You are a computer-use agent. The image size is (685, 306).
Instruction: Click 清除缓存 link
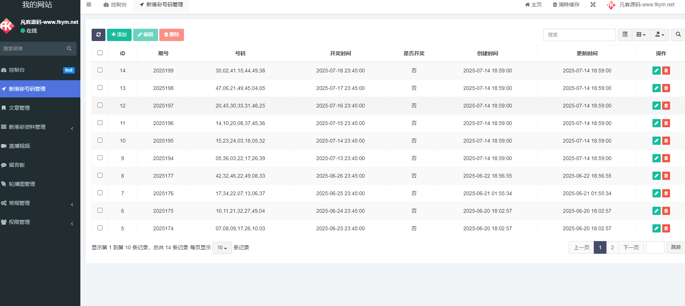[566, 5]
